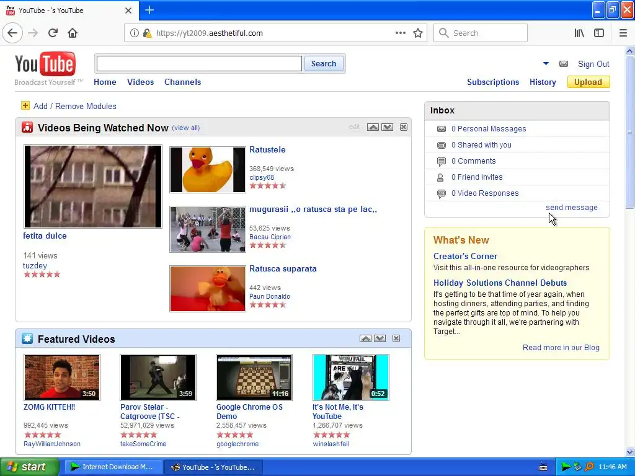Image resolution: width=635 pixels, height=476 pixels.
Task: Click the Shared with you icon
Action: pos(442,145)
